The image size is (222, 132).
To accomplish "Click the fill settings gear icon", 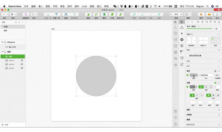I will tap(215, 71).
